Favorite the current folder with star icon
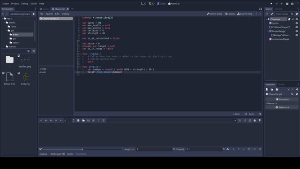The height and width of the screenshot is (169, 300). 34,14
